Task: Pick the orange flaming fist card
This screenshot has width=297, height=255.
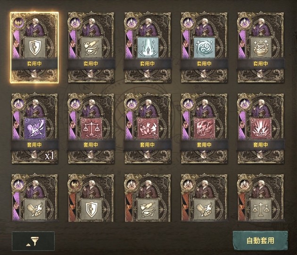Action: pyautogui.click(x=204, y=198)
